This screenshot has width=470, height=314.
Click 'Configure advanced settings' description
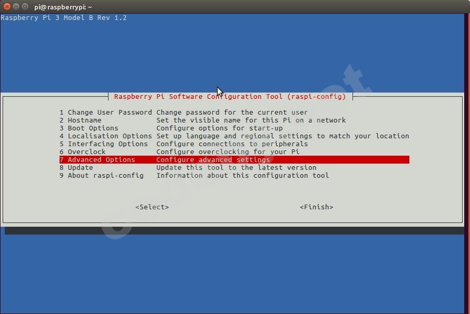click(213, 159)
